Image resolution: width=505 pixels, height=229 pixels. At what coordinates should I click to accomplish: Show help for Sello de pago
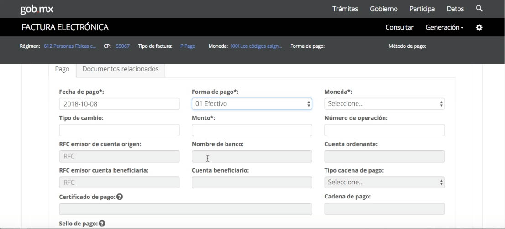[102, 223]
